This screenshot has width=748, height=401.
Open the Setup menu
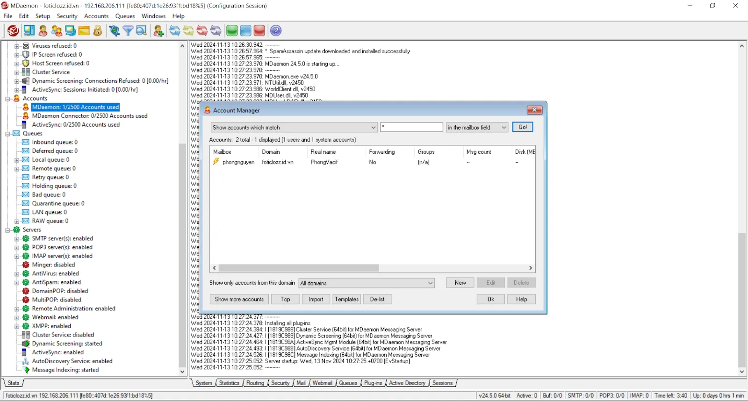[x=43, y=16]
